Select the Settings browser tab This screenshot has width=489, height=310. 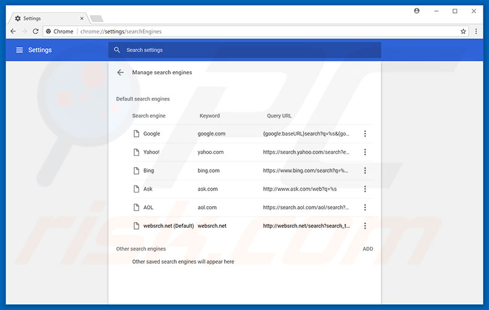pos(43,19)
